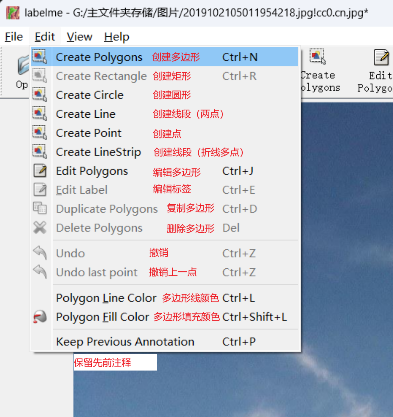The image size is (393, 417).
Task: Toggle Keep Previous Annotation option
Action: click(x=125, y=342)
